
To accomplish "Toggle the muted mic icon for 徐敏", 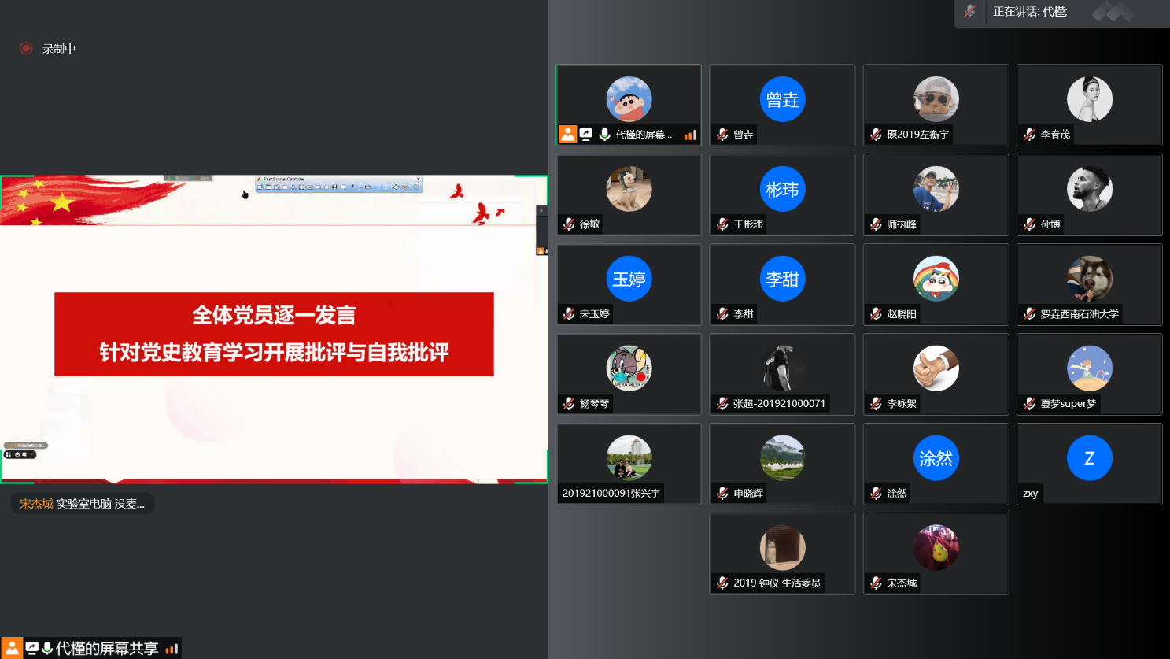I will [x=569, y=224].
